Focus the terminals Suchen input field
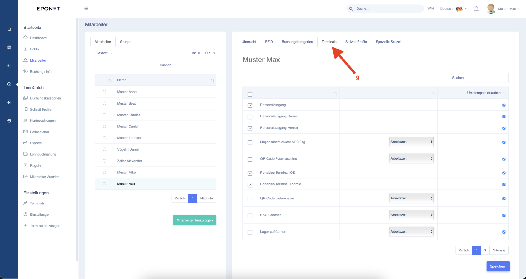Screen dimensions: 526x279 coord(487,78)
